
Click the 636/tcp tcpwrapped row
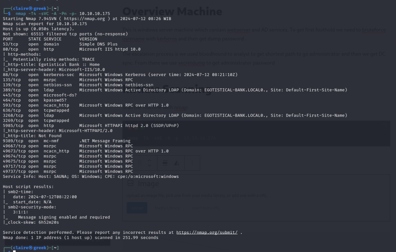pos(36,110)
